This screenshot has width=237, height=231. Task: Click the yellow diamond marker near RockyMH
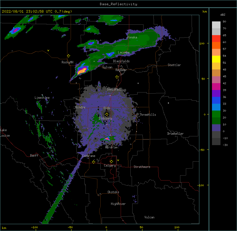pos(69,56)
